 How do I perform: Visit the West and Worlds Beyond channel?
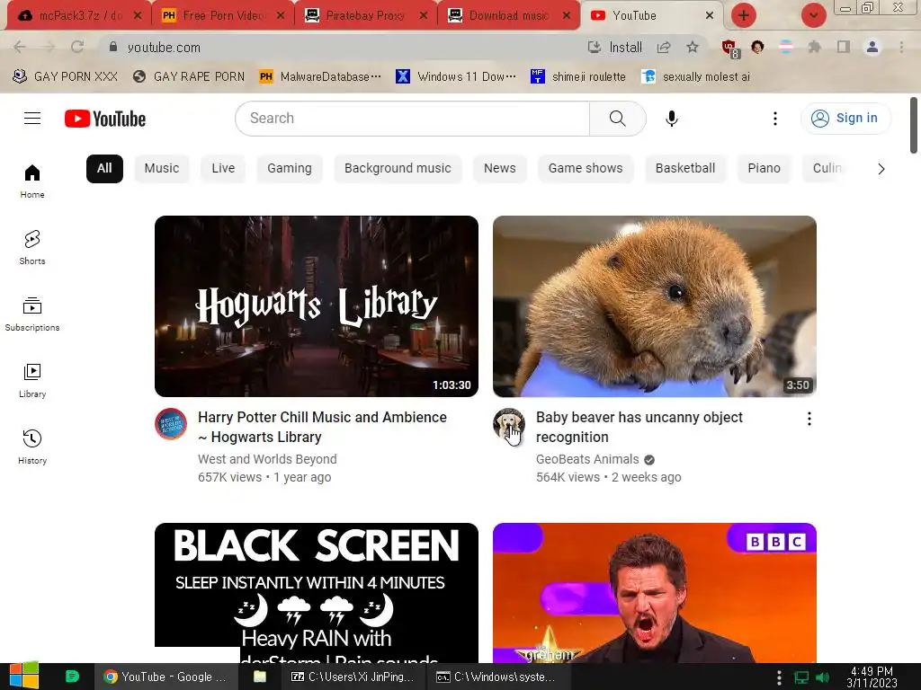267,459
